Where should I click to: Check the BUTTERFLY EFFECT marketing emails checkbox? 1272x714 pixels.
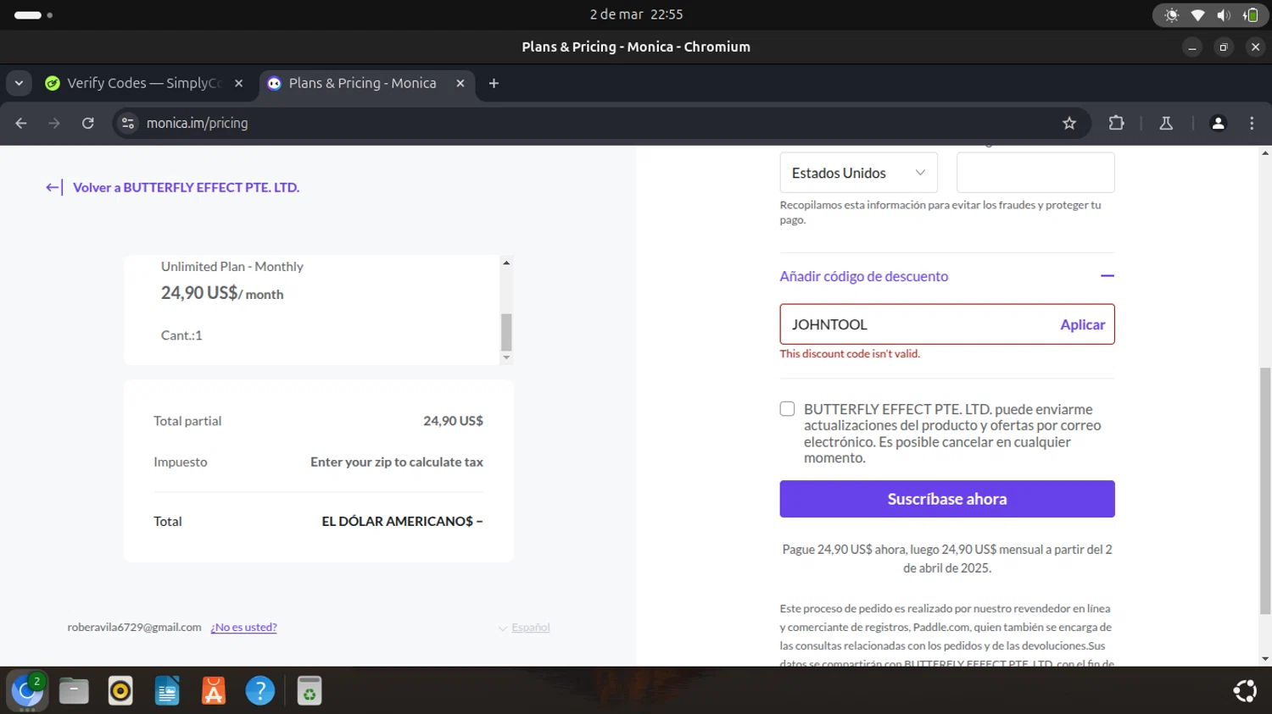[788, 409]
